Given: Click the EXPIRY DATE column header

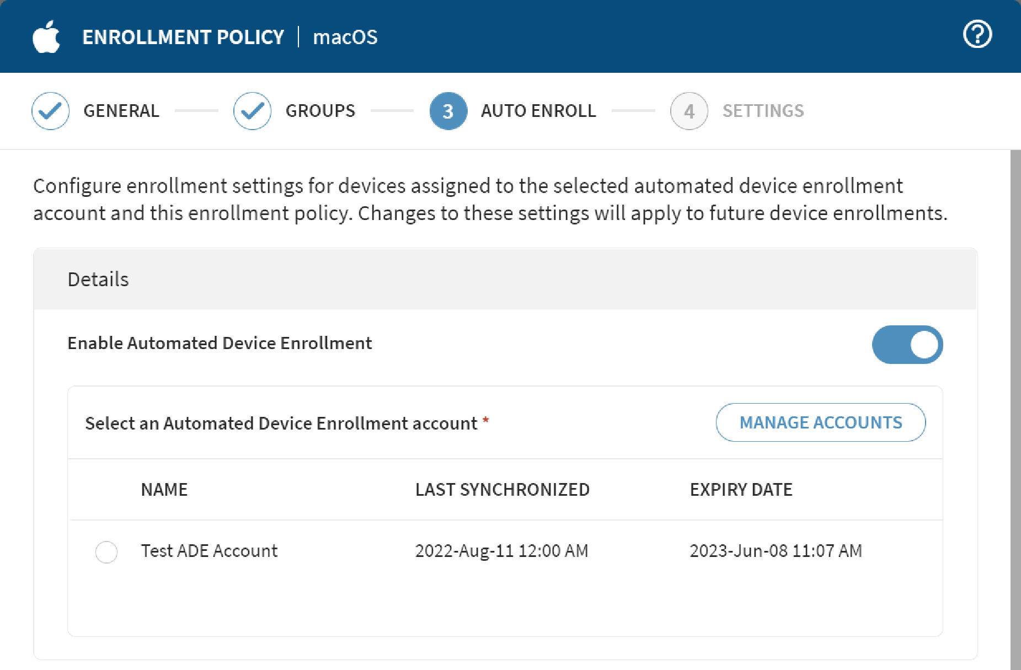Looking at the screenshot, I should pos(741,490).
